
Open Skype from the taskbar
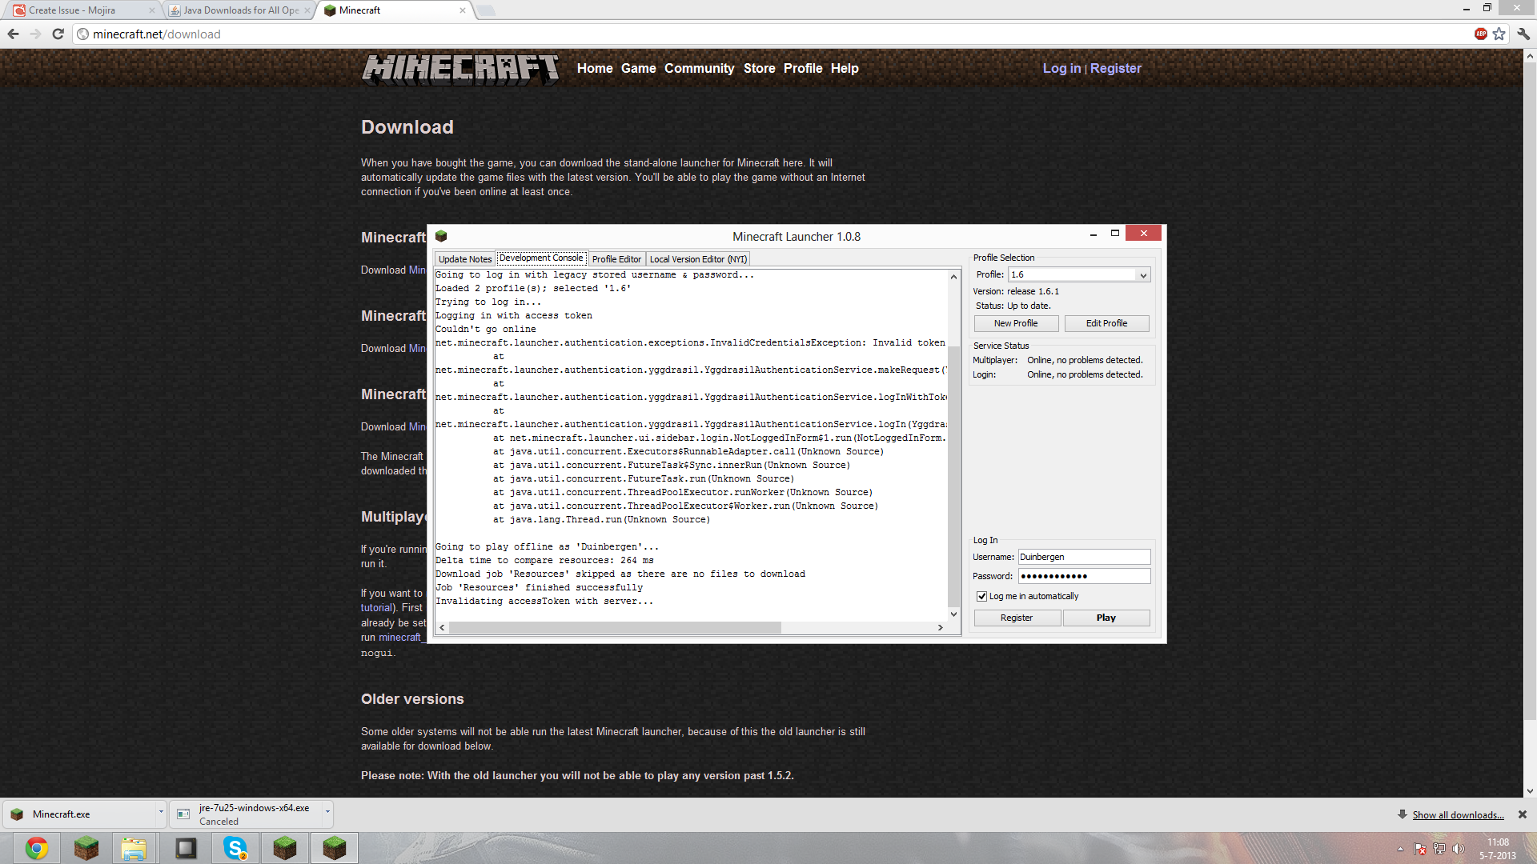(235, 848)
